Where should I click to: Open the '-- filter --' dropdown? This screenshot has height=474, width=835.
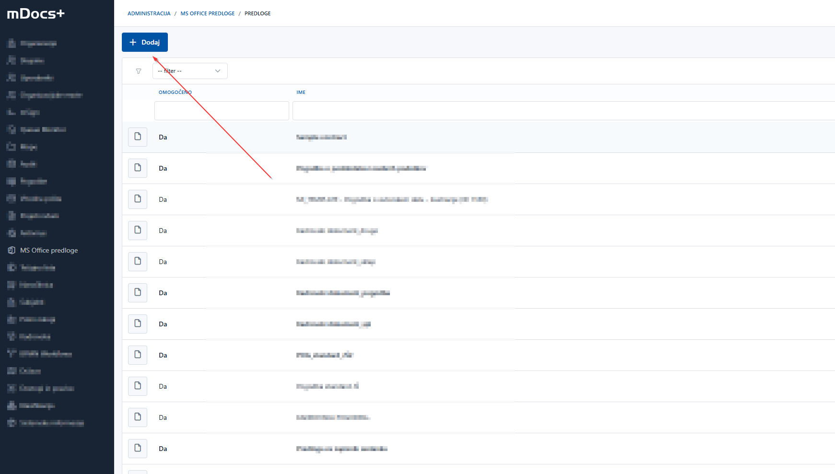(185, 71)
